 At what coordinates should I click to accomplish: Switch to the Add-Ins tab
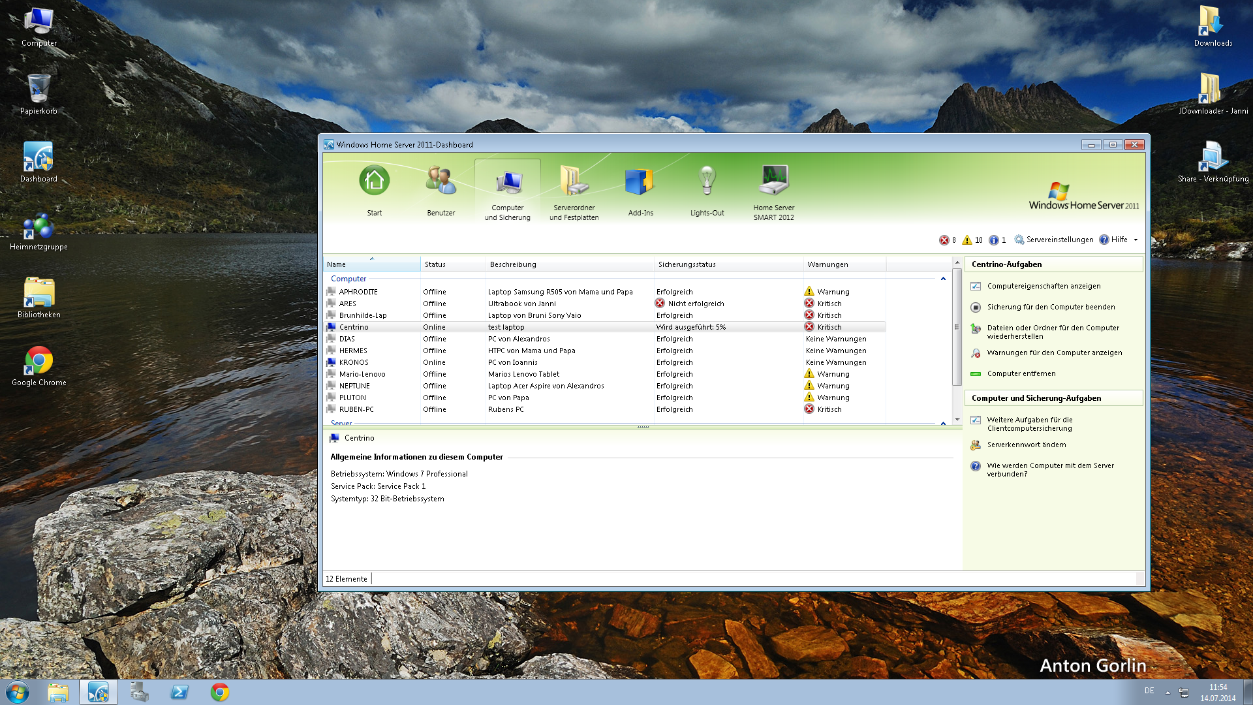tap(641, 191)
